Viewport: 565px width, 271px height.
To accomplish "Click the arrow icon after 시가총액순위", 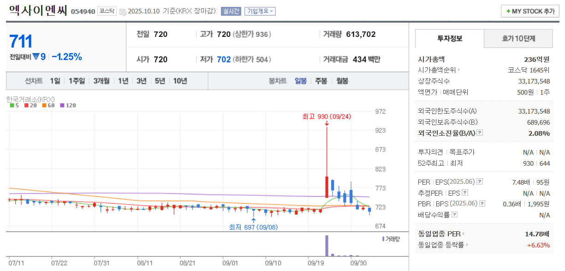I will [459, 70].
